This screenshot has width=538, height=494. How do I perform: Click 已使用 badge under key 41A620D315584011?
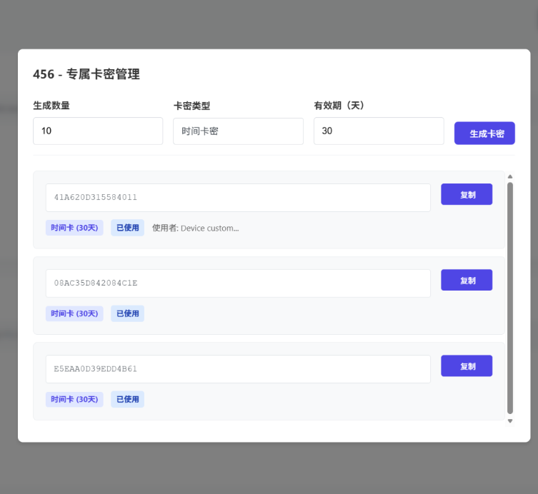point(127,228)
